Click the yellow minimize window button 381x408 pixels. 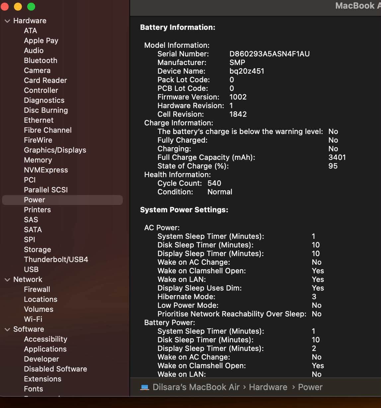(x=18, y=6)
